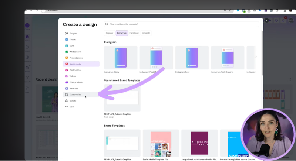Show more Instagram formats with right chevron
296x161 pixels.
pos(256,56)
